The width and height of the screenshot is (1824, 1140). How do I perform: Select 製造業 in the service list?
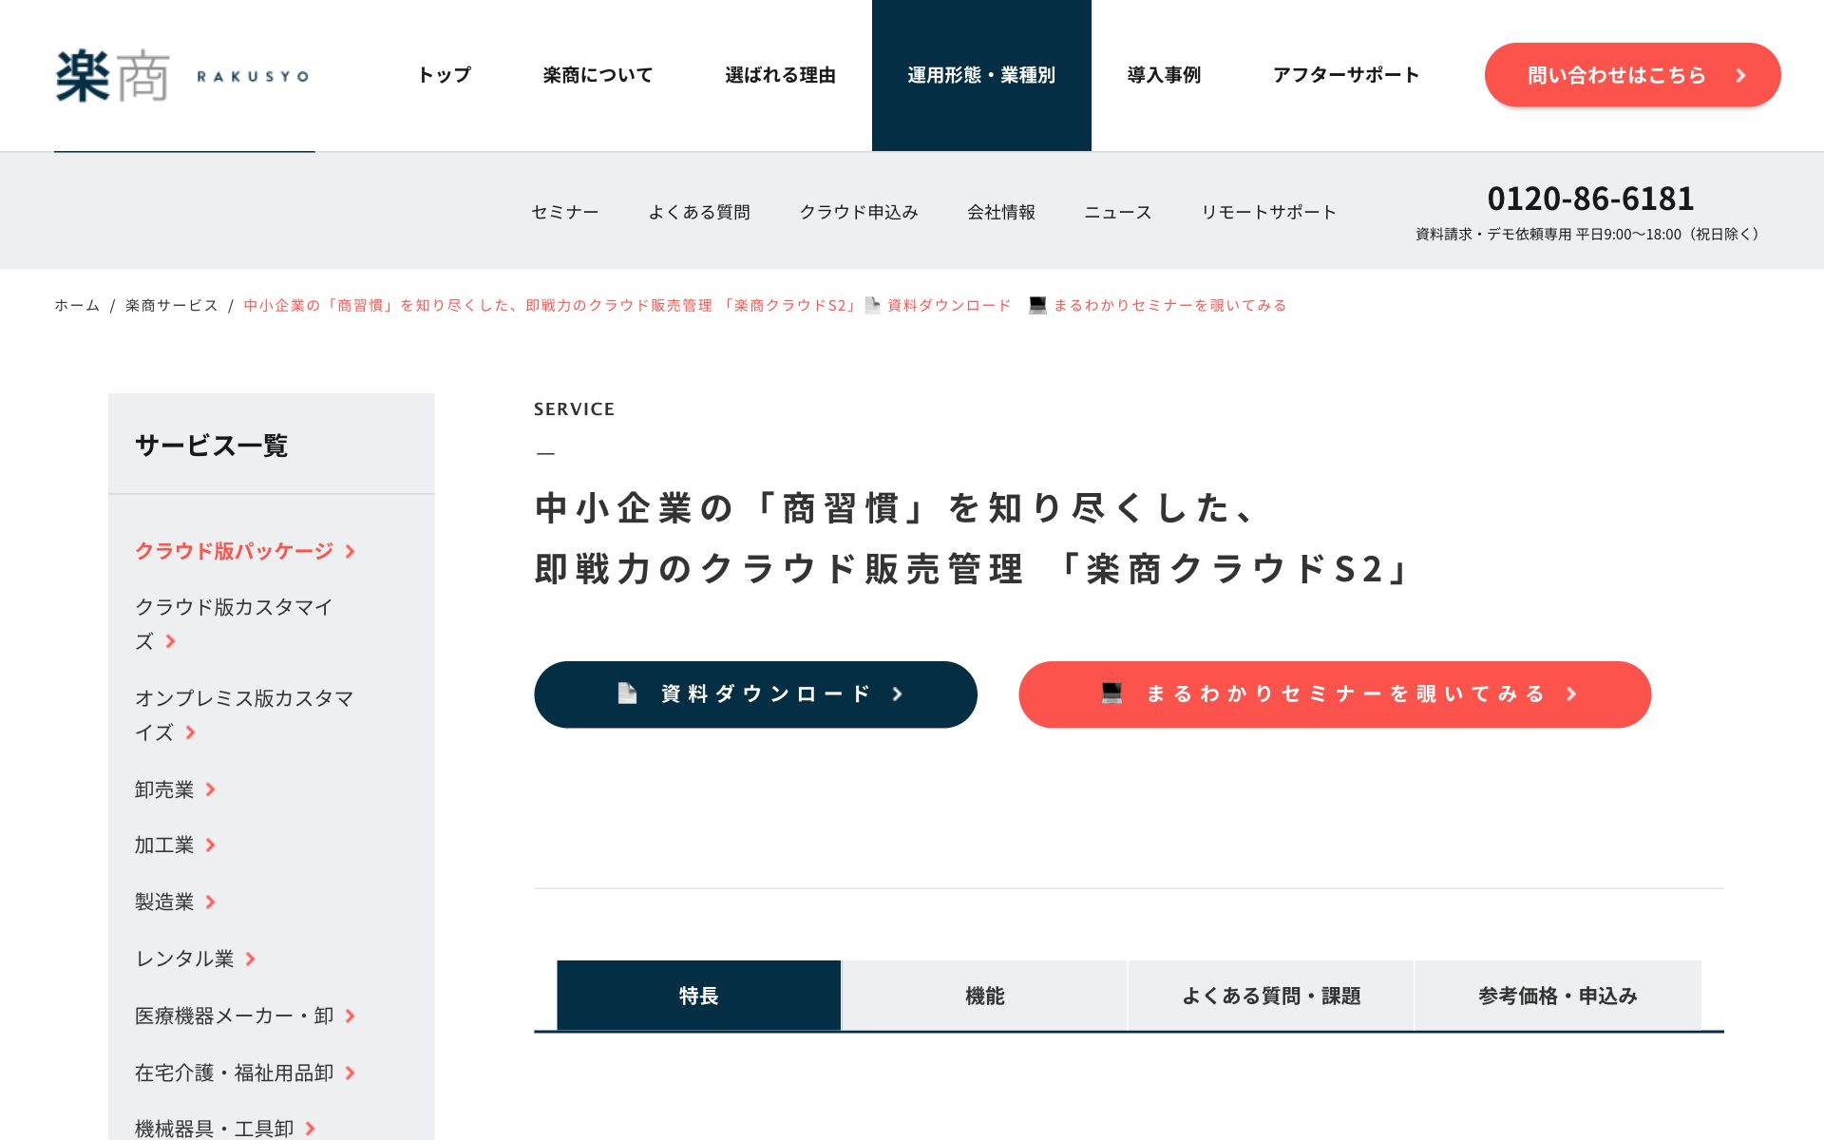click(x=164, y=902)
